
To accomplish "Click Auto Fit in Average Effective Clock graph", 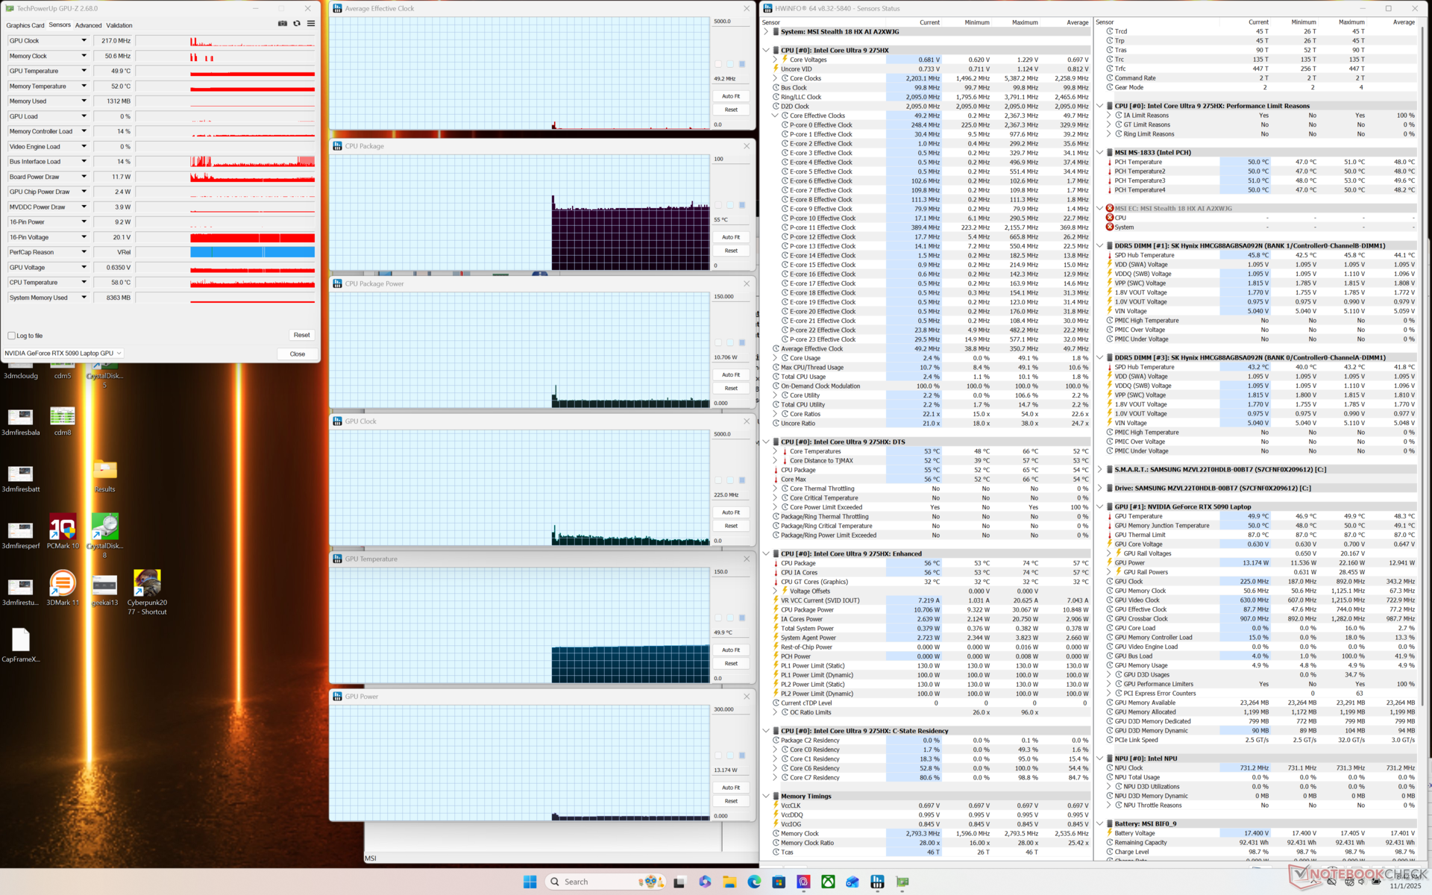I will pyautogui.click(x=730, y=96).
